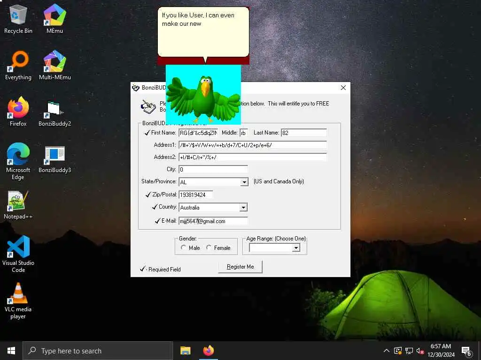Select the Multi-MEmu desktop icon
This screenshot has height=360, width=481.
54,66
